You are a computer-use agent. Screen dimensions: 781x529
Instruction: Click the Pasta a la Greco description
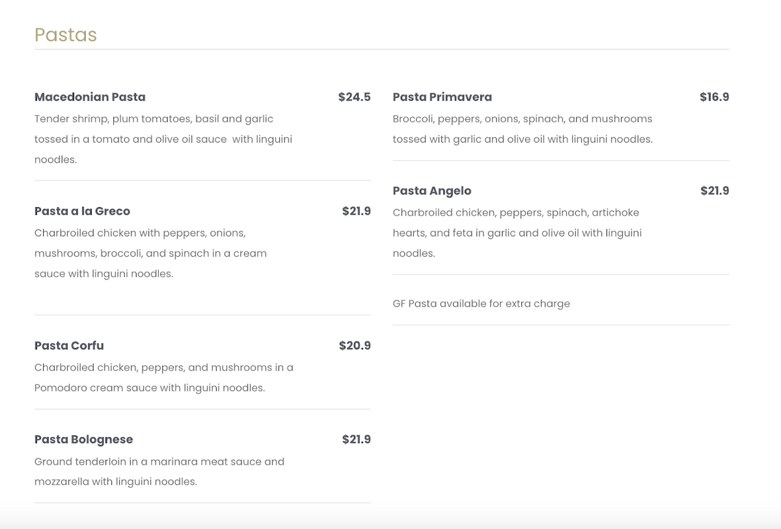tap(150, 253)
